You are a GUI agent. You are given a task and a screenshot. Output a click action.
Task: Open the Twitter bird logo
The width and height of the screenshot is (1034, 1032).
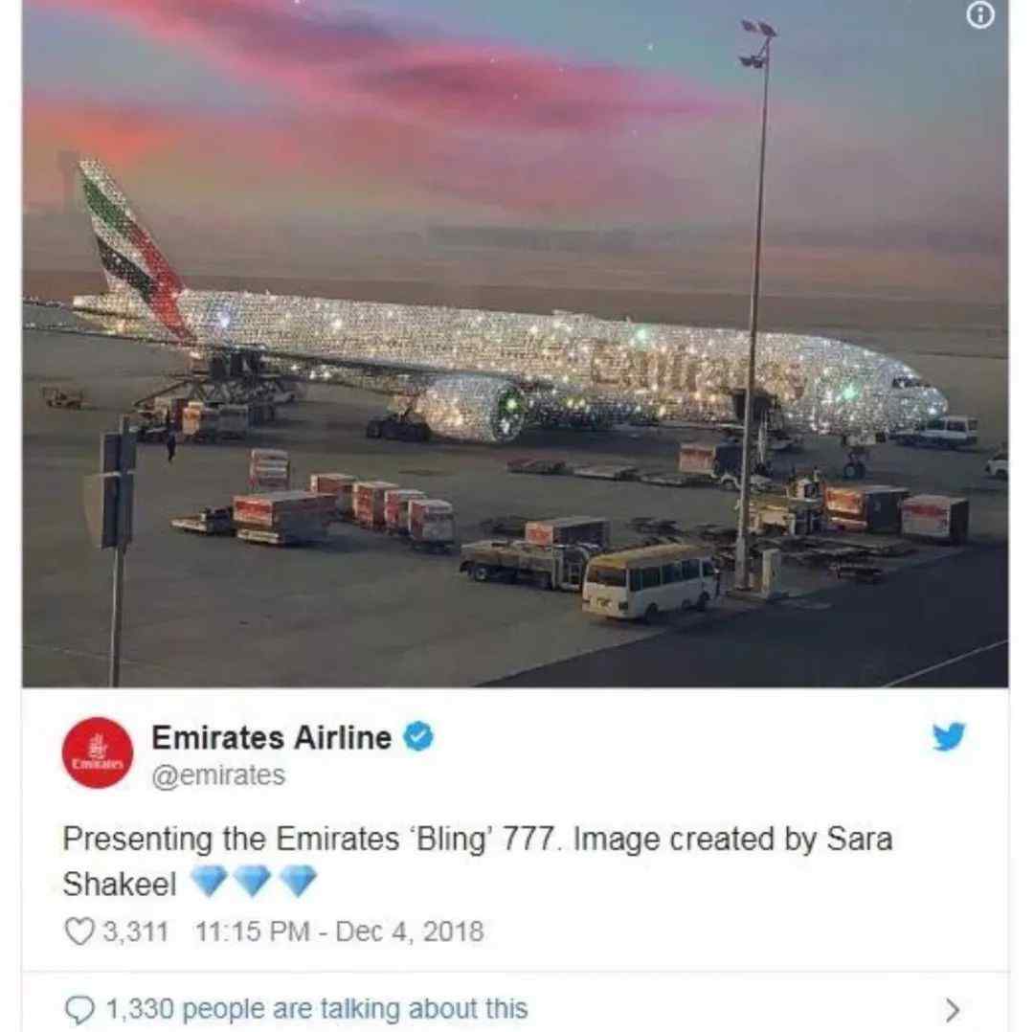point(949,736)
